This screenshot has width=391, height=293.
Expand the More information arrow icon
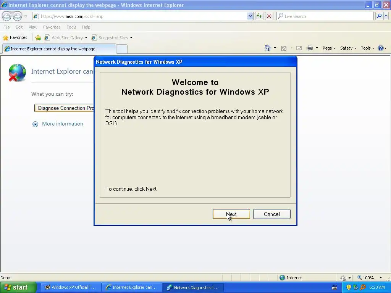tap(36, 124)
